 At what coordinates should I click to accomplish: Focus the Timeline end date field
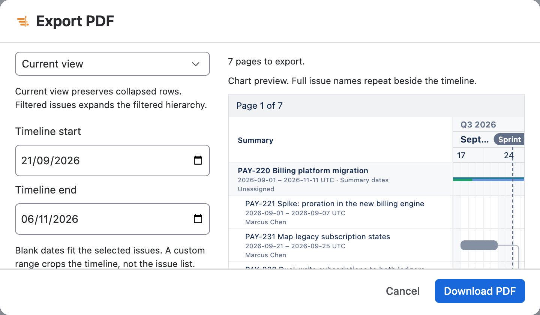112,219
